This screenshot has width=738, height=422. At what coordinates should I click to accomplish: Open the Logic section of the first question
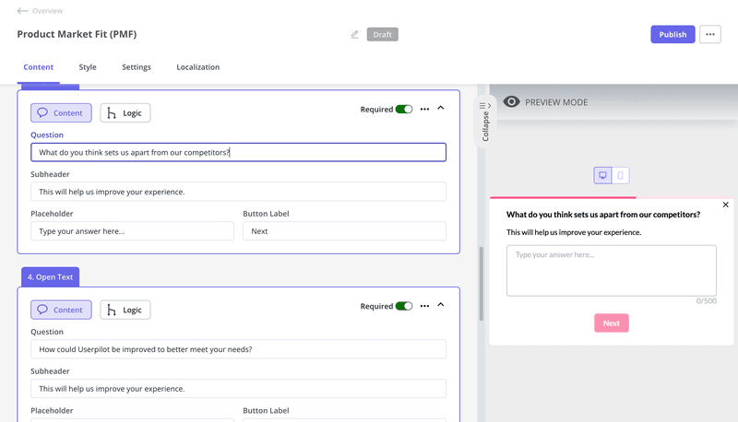[x=125, y=113]
